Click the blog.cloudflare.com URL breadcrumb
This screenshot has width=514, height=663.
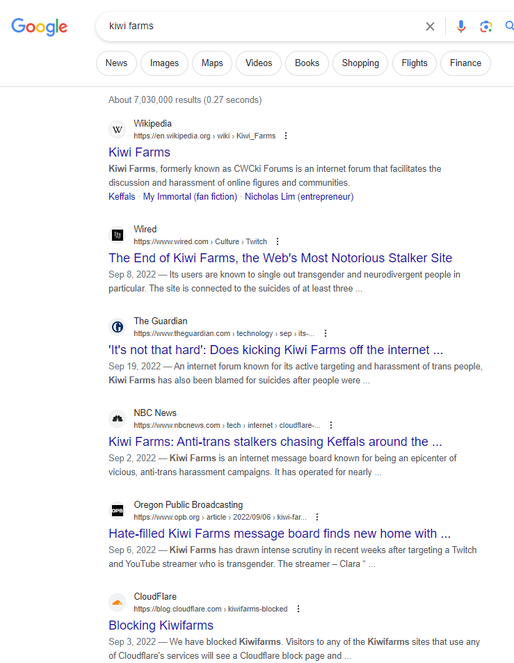coord(211,609)
